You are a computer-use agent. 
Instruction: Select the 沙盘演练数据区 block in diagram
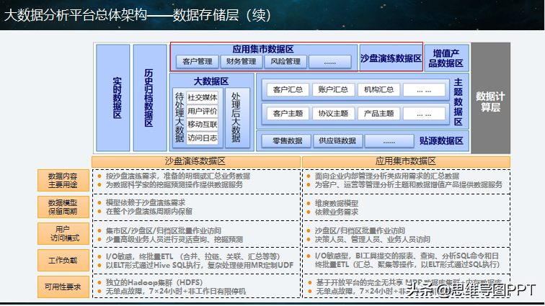tap(391, 58)
